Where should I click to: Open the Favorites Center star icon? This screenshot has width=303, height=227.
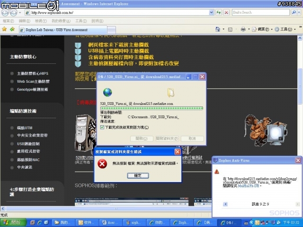coord(4,29)
